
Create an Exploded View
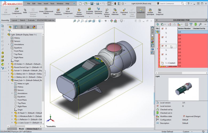pyautogui.click(x=124, y=12)
